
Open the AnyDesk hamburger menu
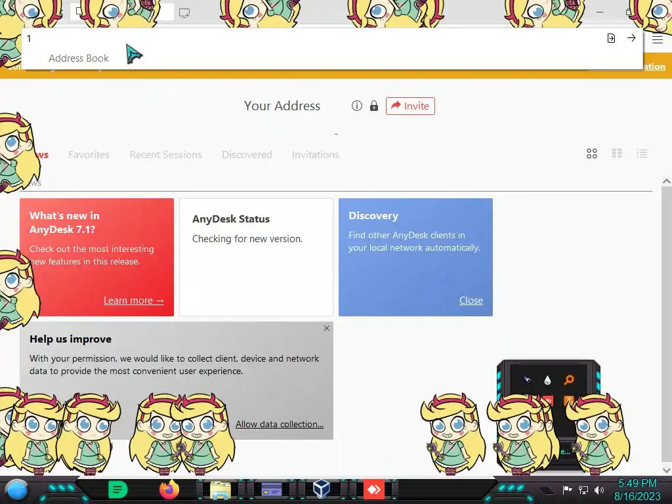pos(658,39)
